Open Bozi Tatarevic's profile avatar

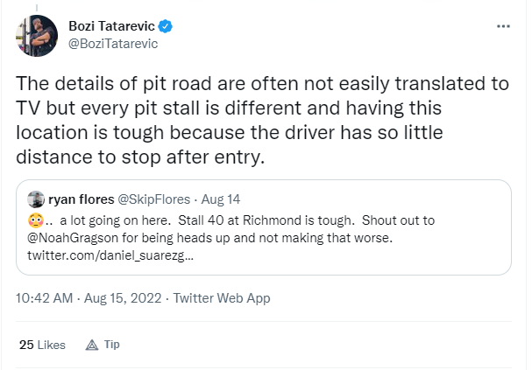(x=37, y=36)
